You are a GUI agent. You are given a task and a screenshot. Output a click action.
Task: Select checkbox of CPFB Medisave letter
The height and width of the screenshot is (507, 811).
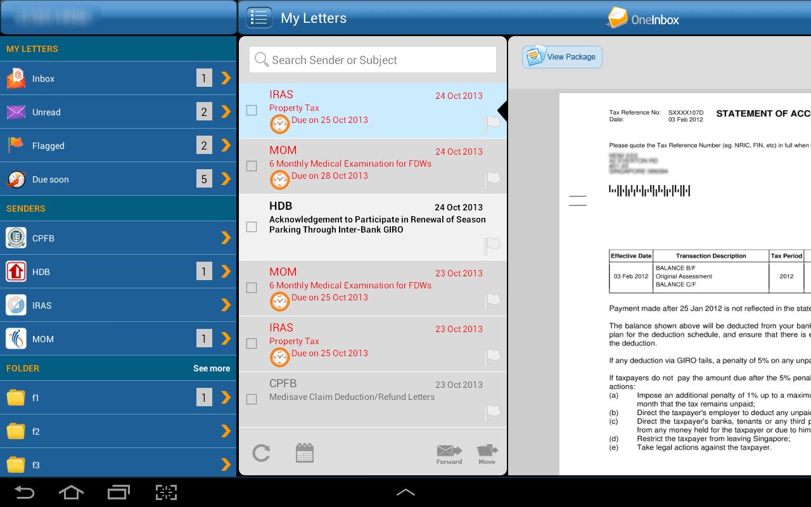point(252,399)
